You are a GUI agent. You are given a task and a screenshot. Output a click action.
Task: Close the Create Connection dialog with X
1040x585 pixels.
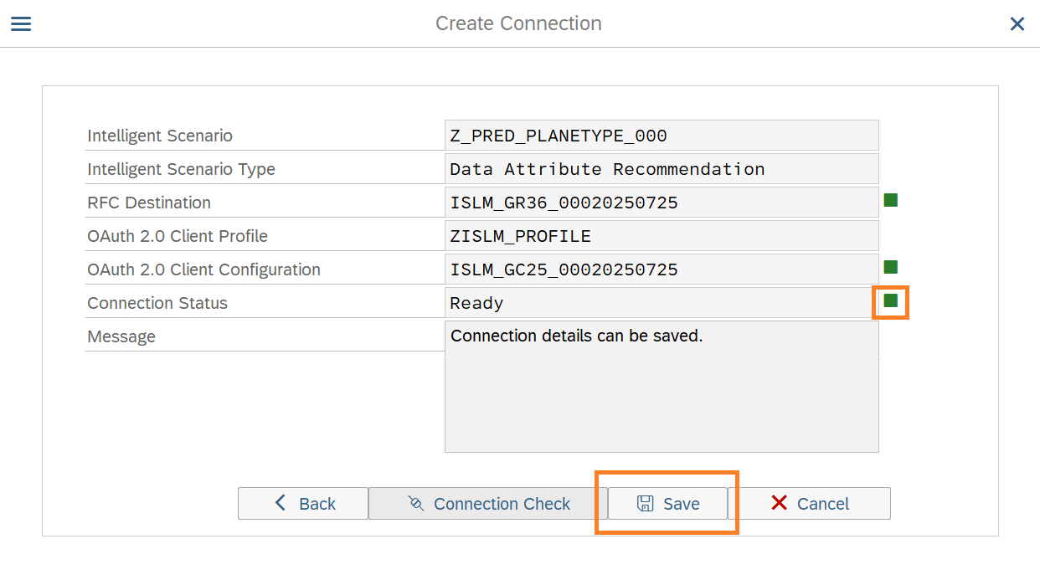click(1017, 24)
